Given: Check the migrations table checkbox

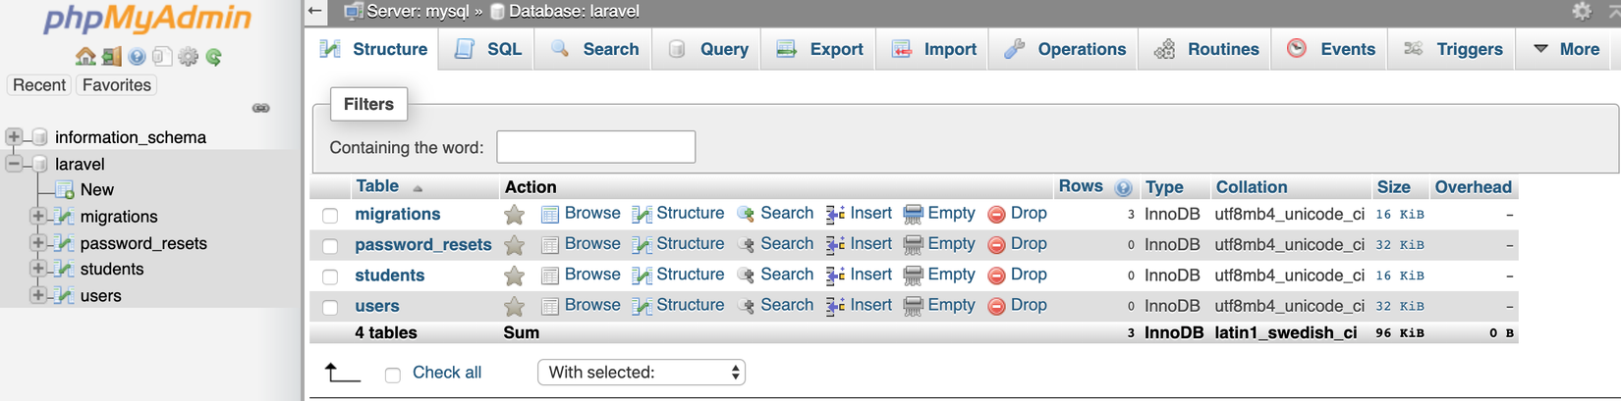Looking at the screenshot, I should tap(330, 216).
